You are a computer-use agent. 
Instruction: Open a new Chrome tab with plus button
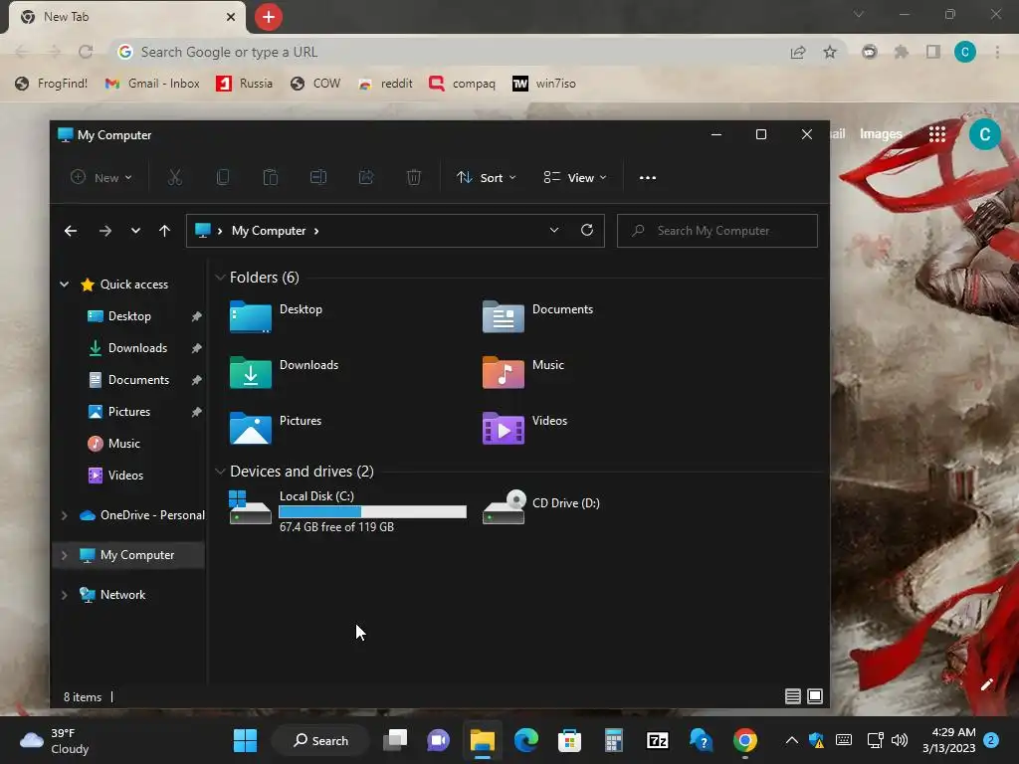click(269, 17)
